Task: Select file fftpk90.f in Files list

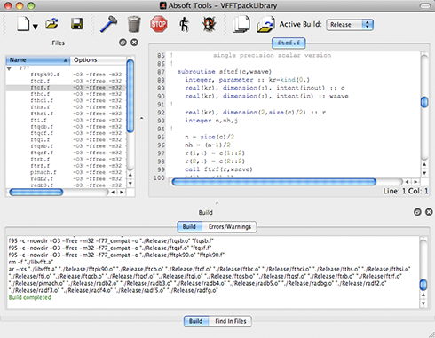Action: click(x=44, y=75)
